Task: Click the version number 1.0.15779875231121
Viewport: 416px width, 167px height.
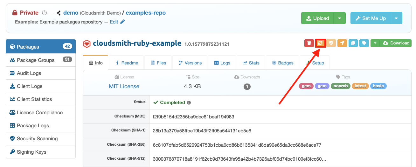Action: point(207,44)
